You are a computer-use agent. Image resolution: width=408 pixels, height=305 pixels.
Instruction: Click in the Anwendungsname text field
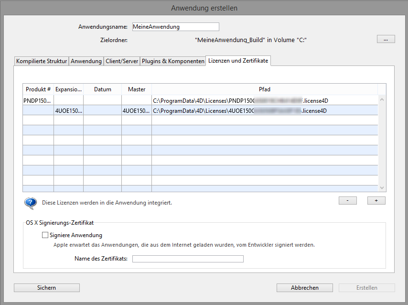click(x=175, y=27)
